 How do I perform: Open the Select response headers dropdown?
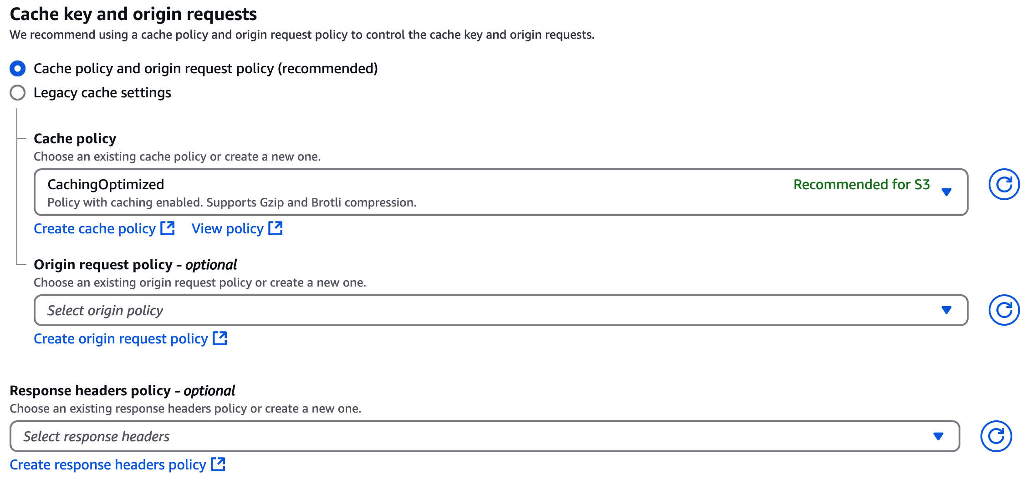pos(485,436)
